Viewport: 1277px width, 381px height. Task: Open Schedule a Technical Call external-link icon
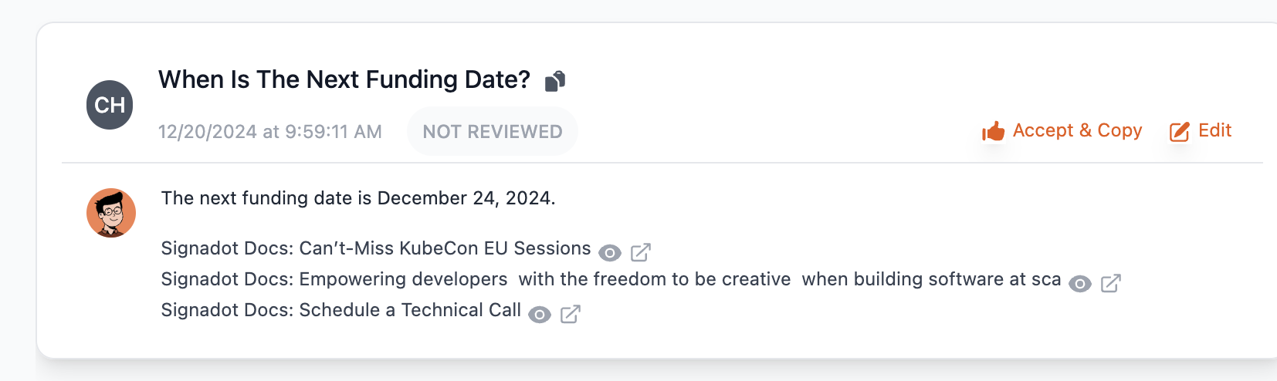click(x=570, y=314)
